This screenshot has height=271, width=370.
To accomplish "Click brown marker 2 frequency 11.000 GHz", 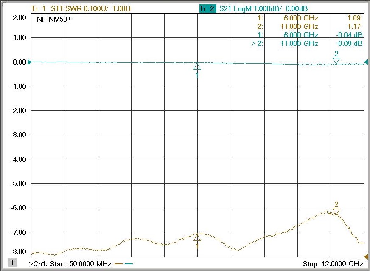I will (299, 26).
